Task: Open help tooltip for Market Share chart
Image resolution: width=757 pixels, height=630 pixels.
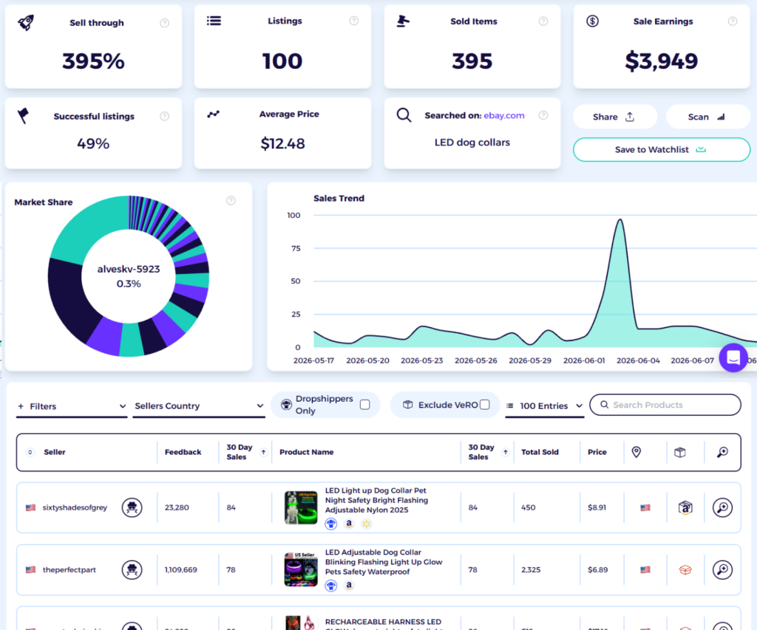Action: [x=231, y=201]
